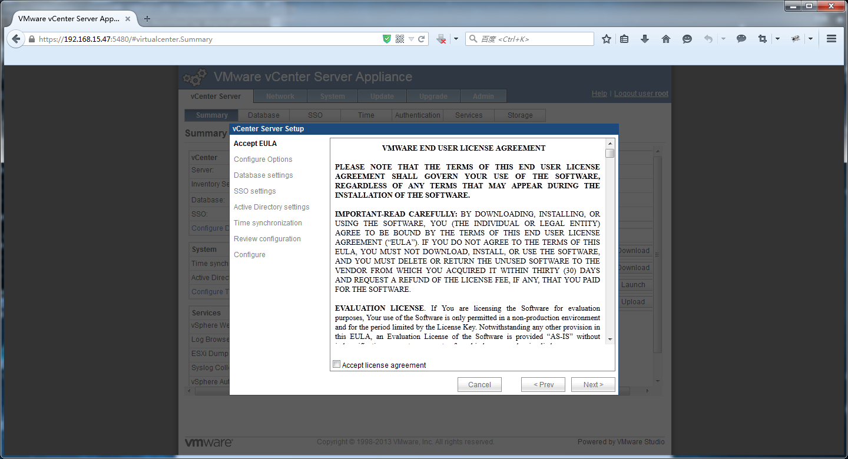Click the bug-shaped add-on icon in toolbar
The height and width of the screenshot is (459, 848).
pyautogui.click(x=796, y=39)
